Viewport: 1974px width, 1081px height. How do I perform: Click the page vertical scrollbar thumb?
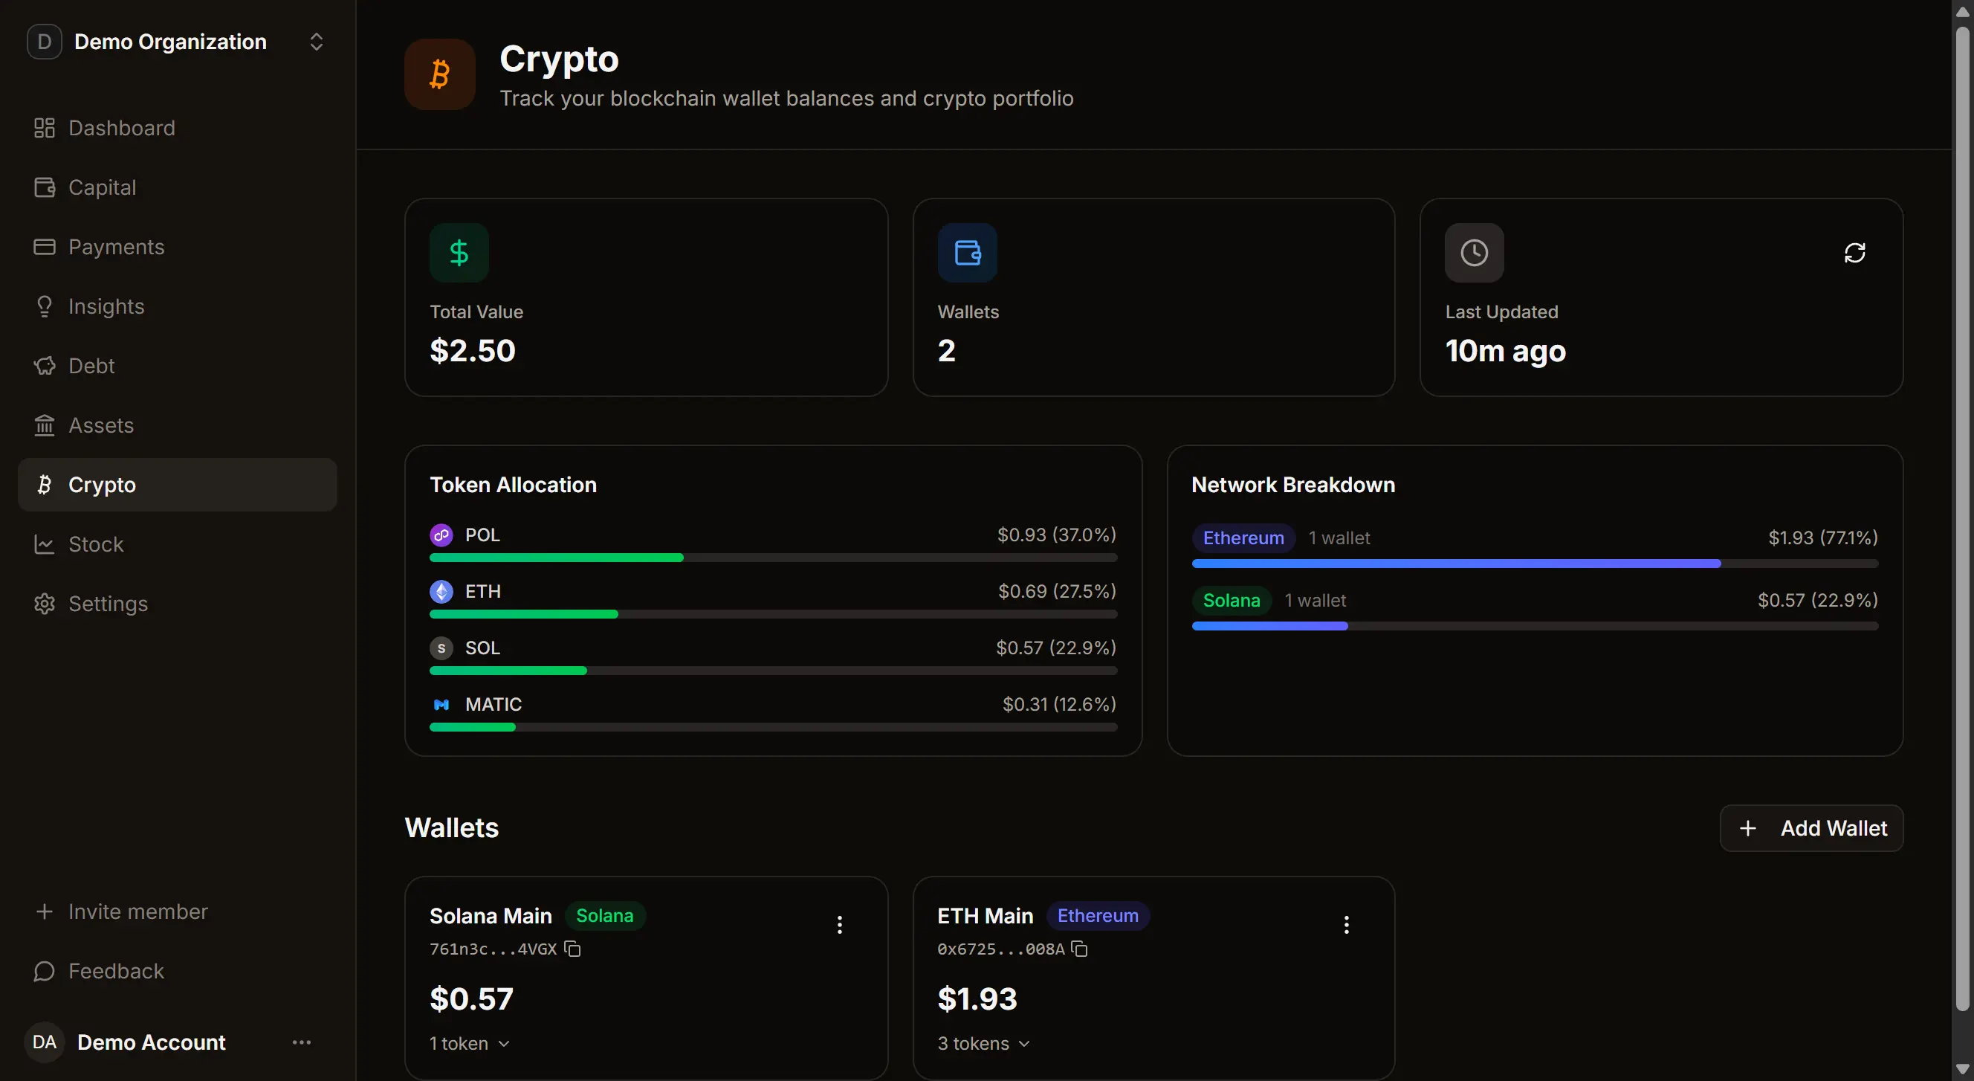(x=1963, y=517)
